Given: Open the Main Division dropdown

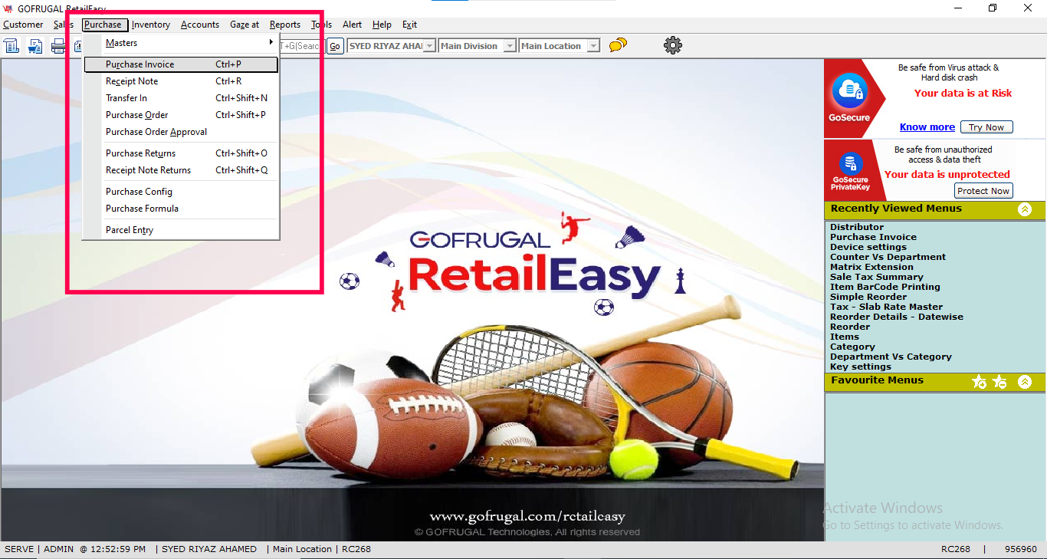Looking at the screenshot, I should click(510, 46).
